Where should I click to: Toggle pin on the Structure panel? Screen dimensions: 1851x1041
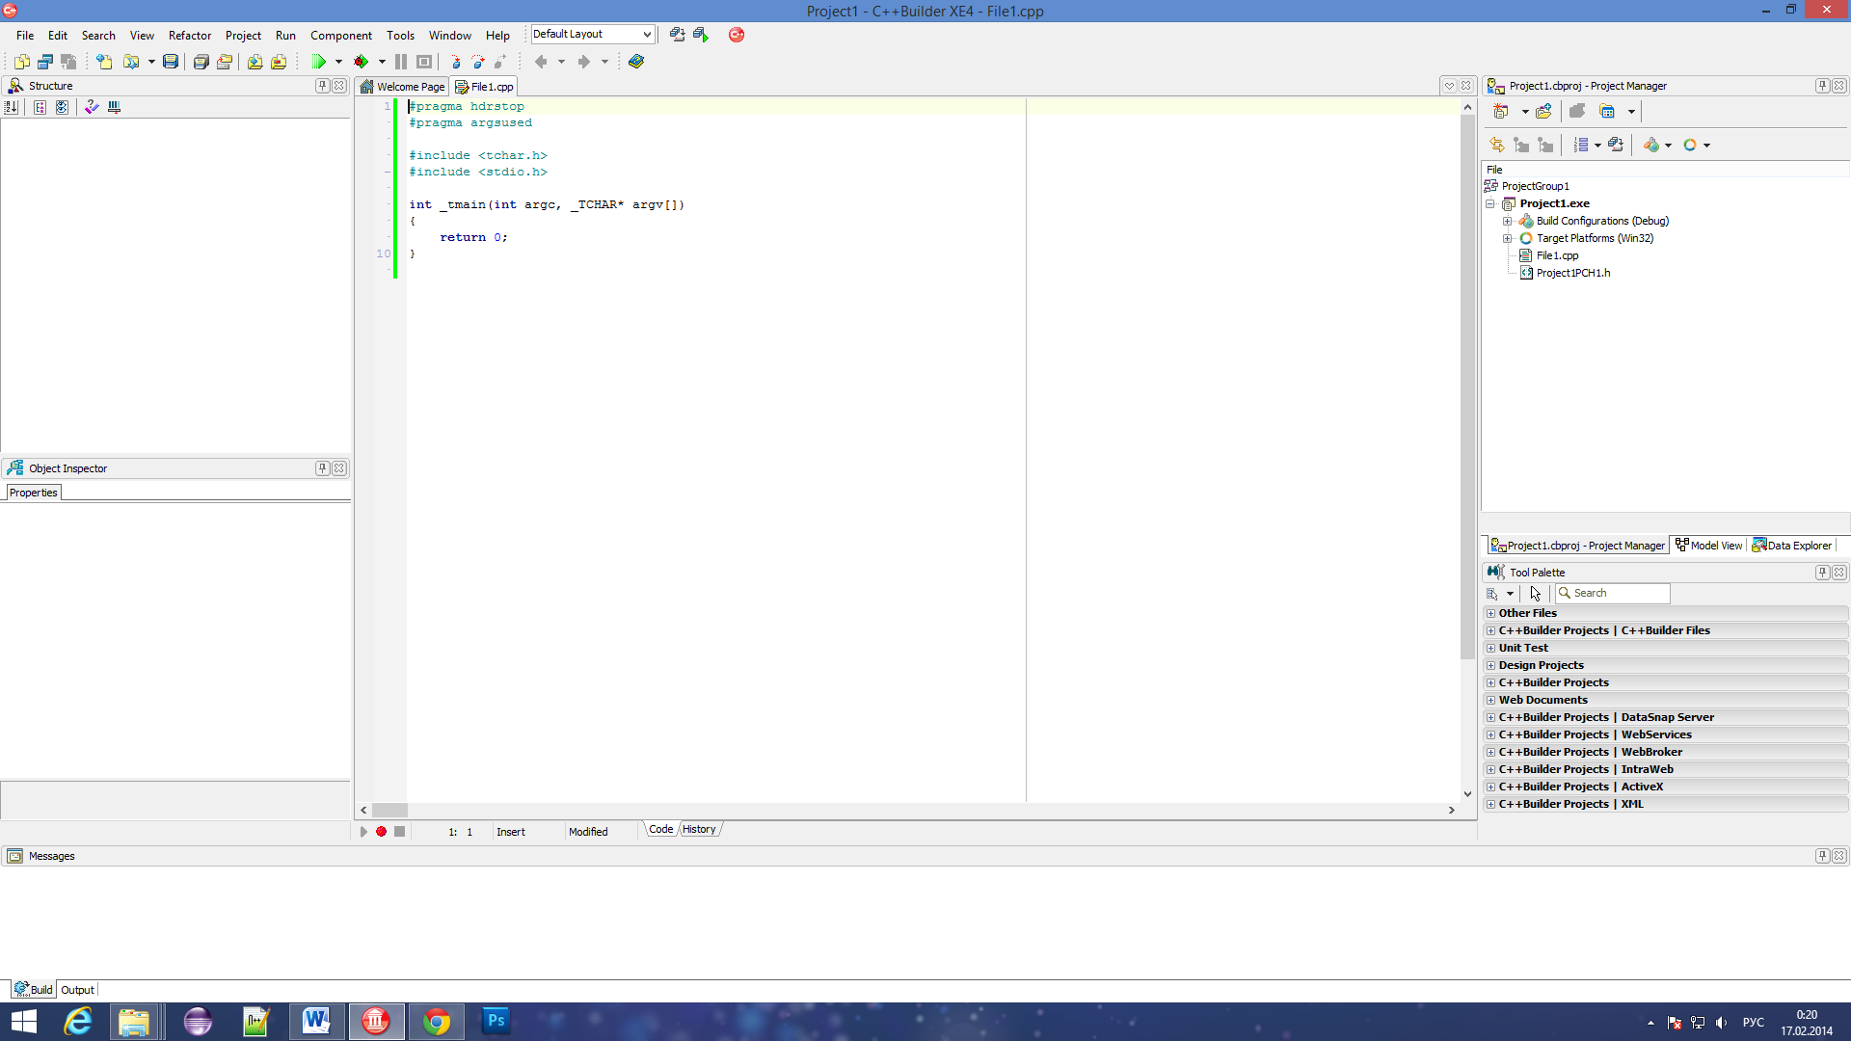322,86
